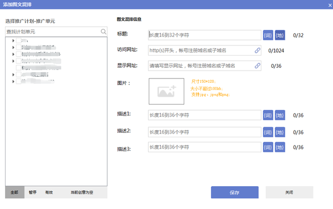Insert region wildcard {地} in the 标题 row
Viewport: 333px width, 209px height.
(x=280, y=35)
